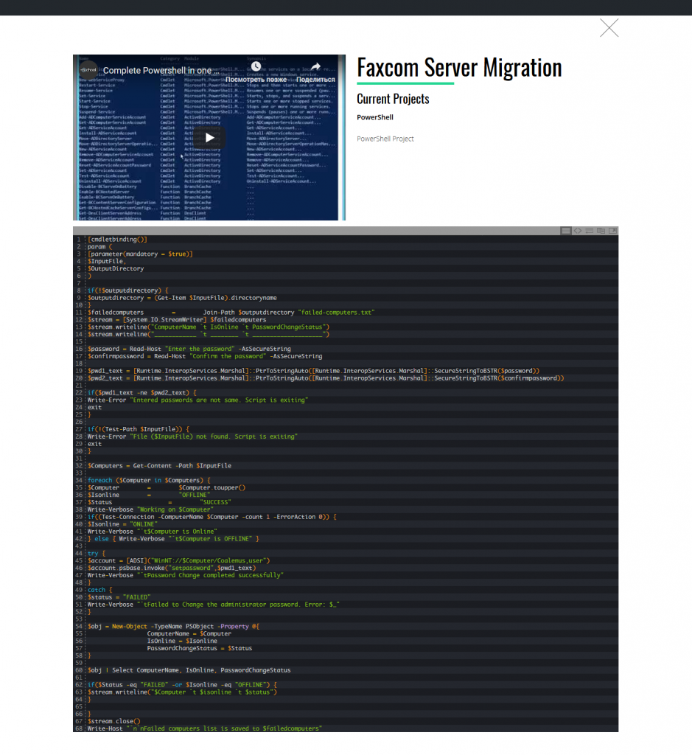
Task: Open the video channel avatar logo
Action: [x=88, y=70]
